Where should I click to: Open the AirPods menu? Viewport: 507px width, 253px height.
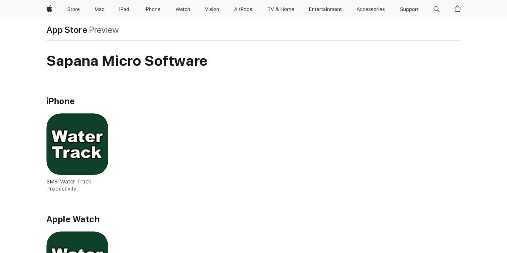pyautogui.click(x=243, y=9)
